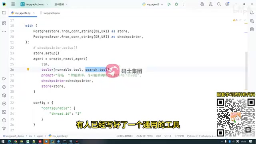Open the AI assistant spiral icon in title bar
The height and width of the screenshot is (144, 256).
coord(202,4)
